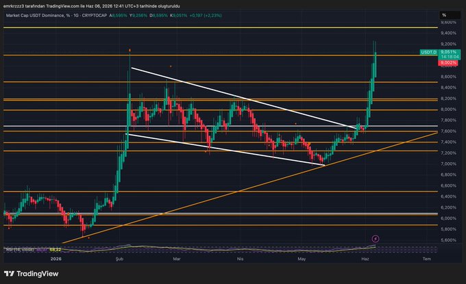466x284 pixels.
Task: Select the Haz month label on time axis
Action: (x=365, y=259)
